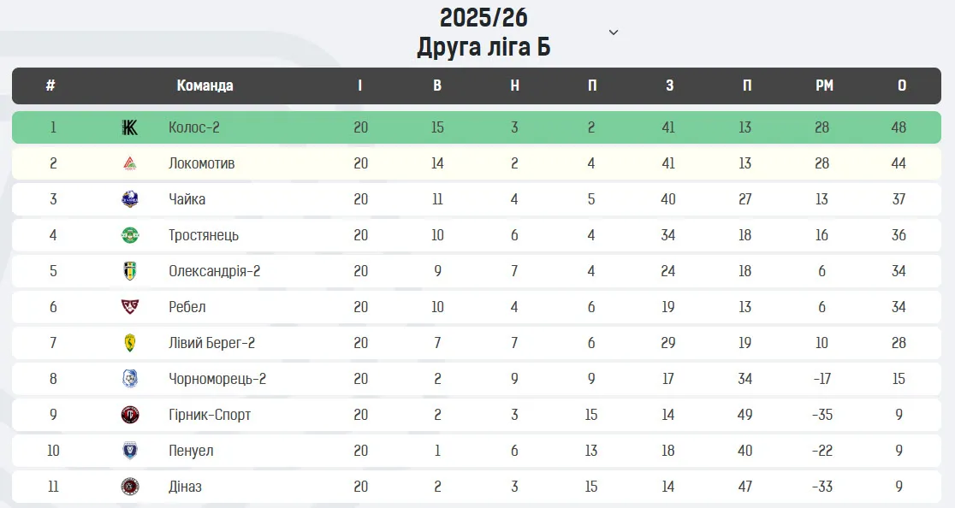Click the О points column header
The height and width of the screenshot is (508, 955).
[902, 86]
